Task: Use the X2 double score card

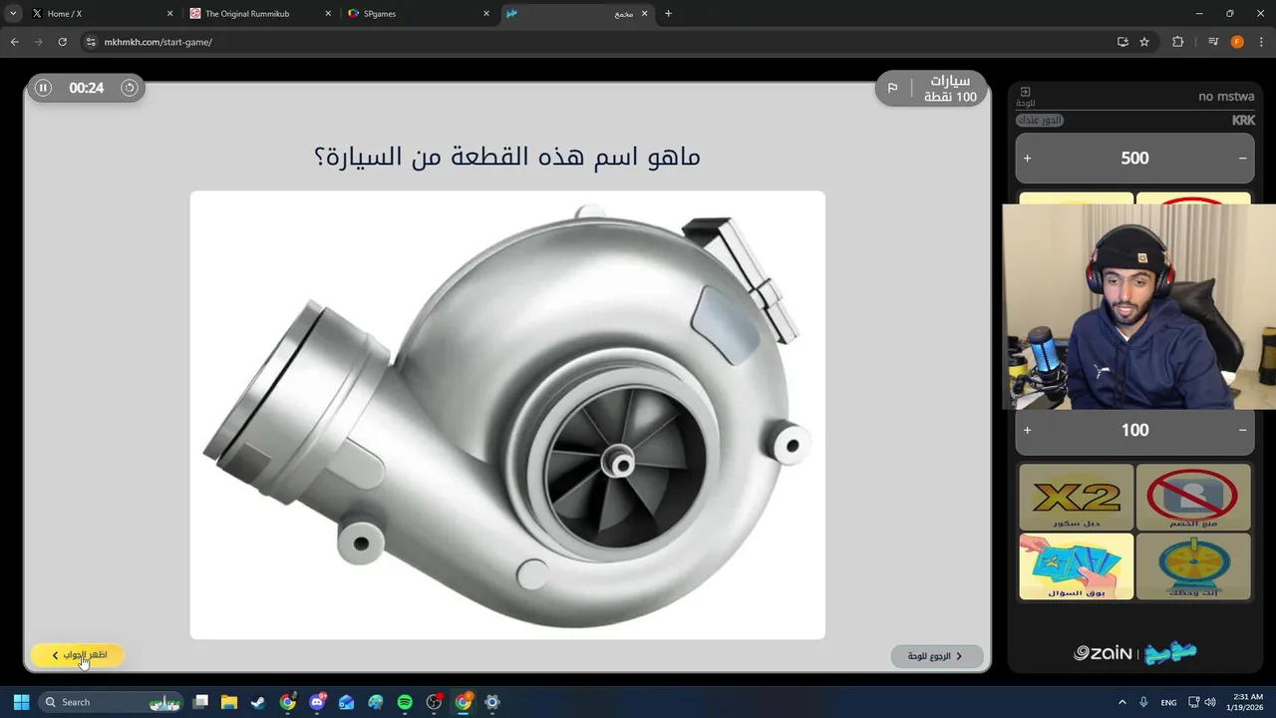Action: [x=1076, y=497]
